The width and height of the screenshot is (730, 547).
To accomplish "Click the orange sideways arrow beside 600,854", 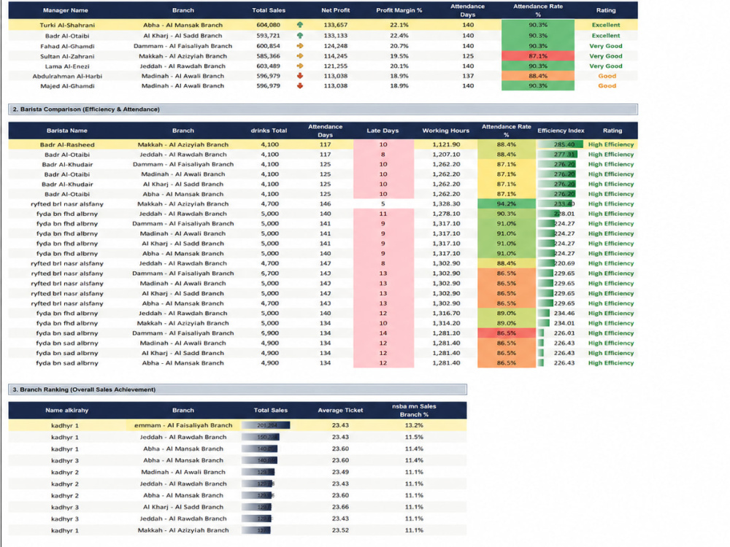I will [x=300, y=45].
